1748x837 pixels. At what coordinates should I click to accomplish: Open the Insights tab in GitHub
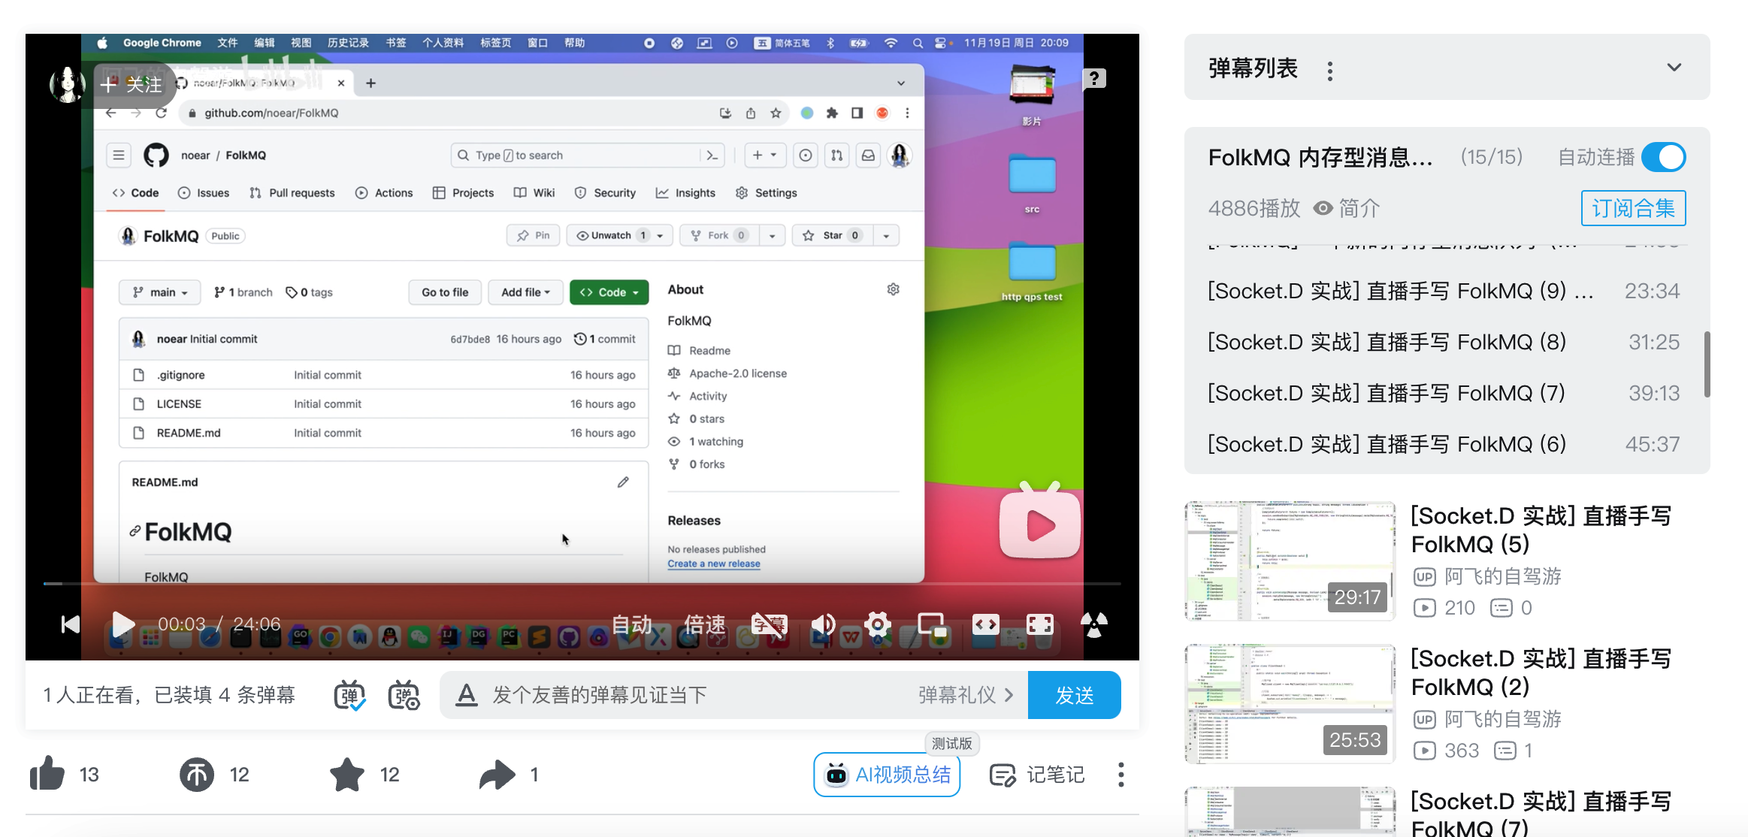click(685, 193)
